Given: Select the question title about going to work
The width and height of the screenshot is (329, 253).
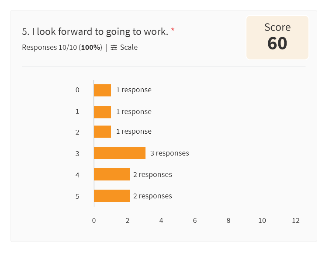Looking at the screenshot, I should pos(95,31).
